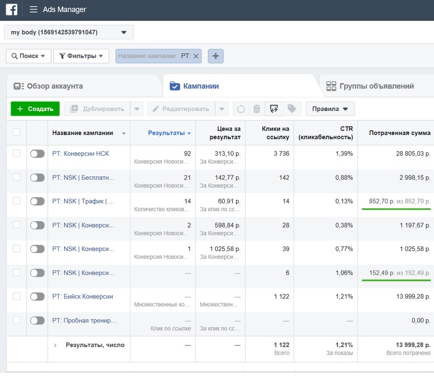The image size is (434, 381).
Task: Click the CTR (кликабельность) column header
Action: [x=325, y=133]
